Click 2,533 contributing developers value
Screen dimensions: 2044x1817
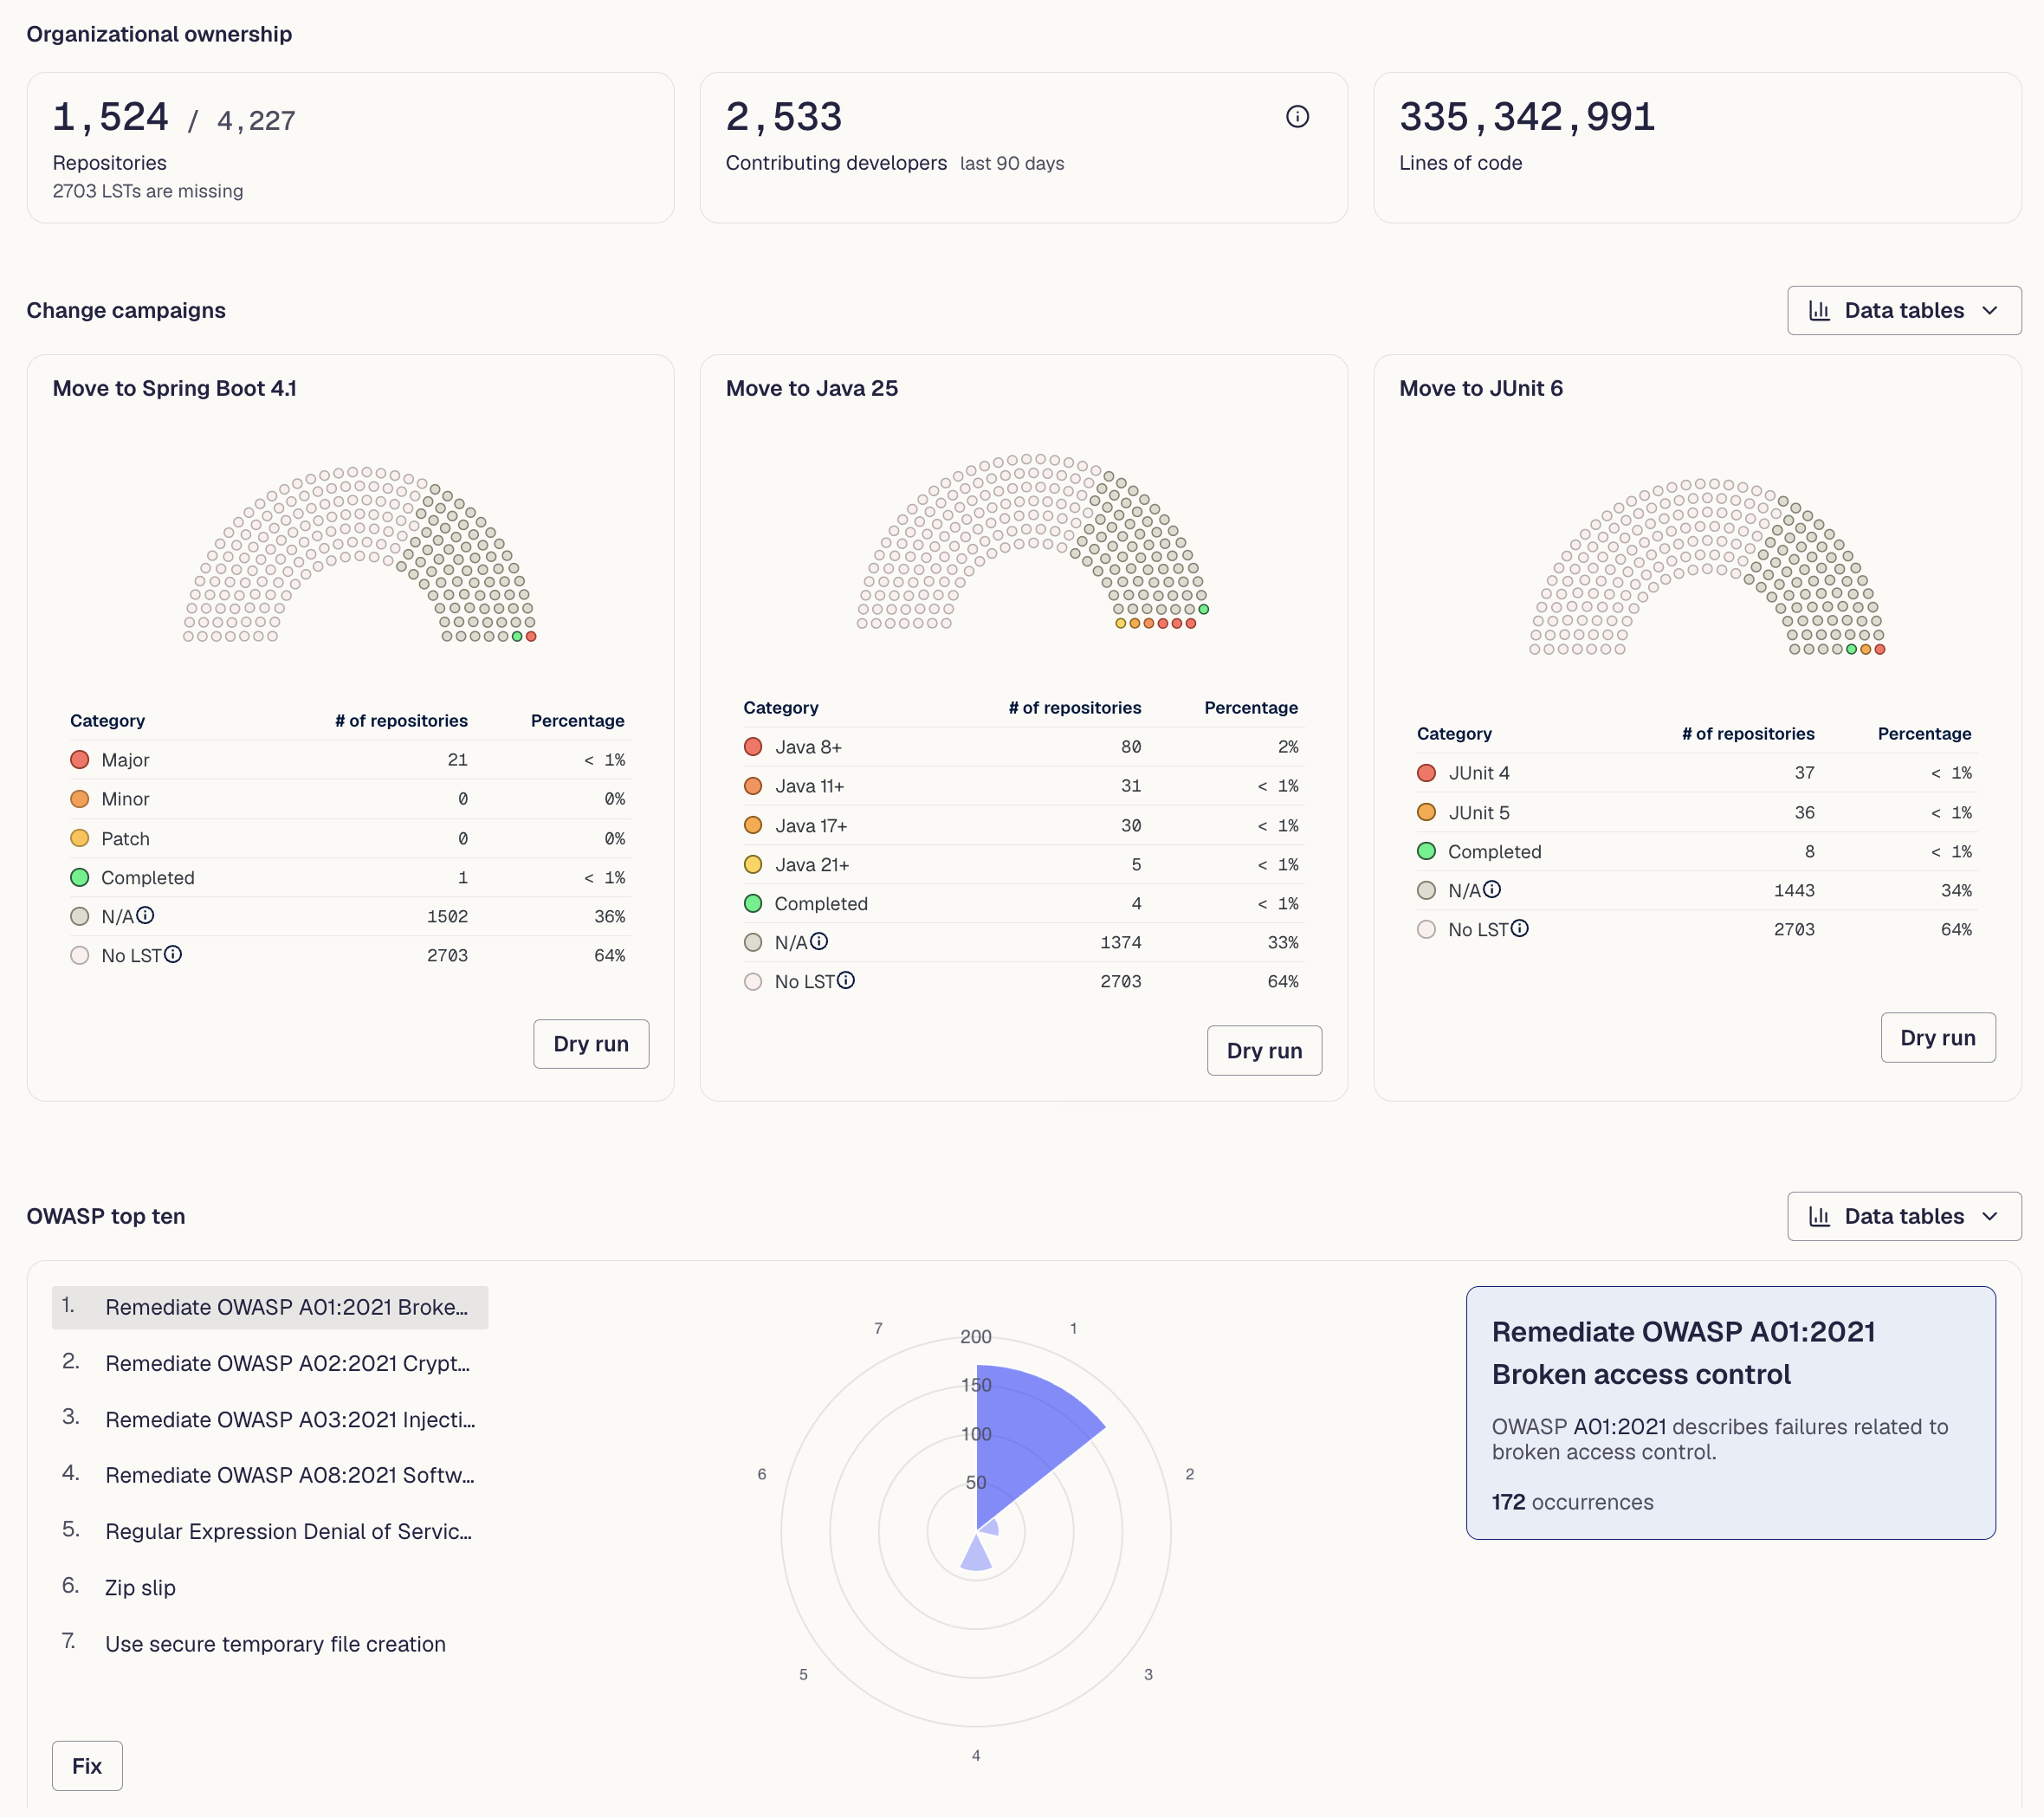click(784, 117)
